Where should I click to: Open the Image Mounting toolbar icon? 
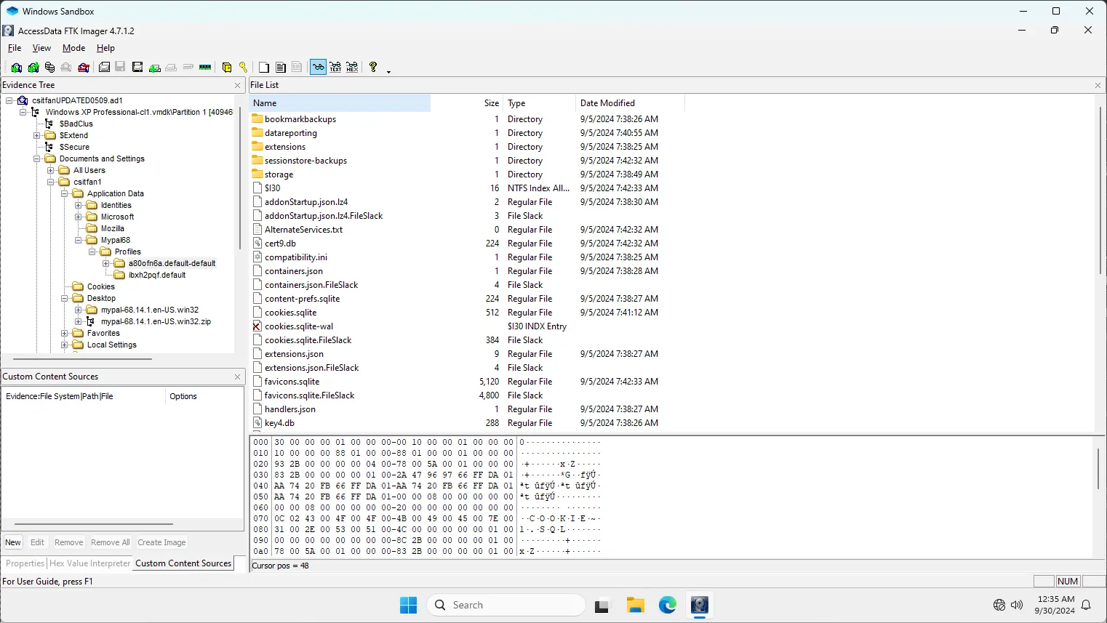[x=49, y=68]
